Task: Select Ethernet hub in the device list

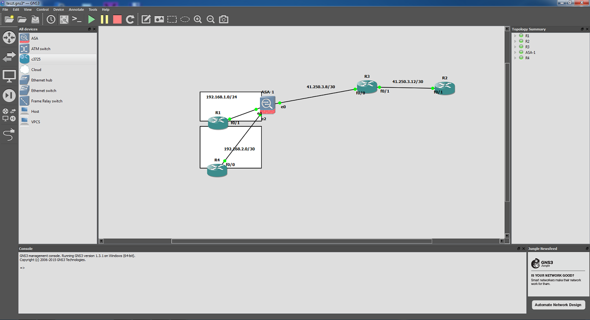Action: tap(57, 80)
